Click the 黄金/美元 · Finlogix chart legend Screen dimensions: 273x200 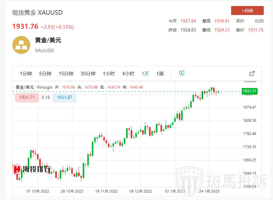[x=34, y=87]
